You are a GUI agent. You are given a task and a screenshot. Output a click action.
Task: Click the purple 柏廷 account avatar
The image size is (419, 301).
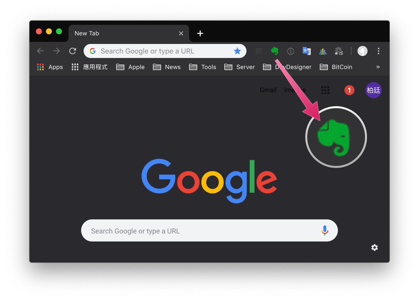coord(373,90)
